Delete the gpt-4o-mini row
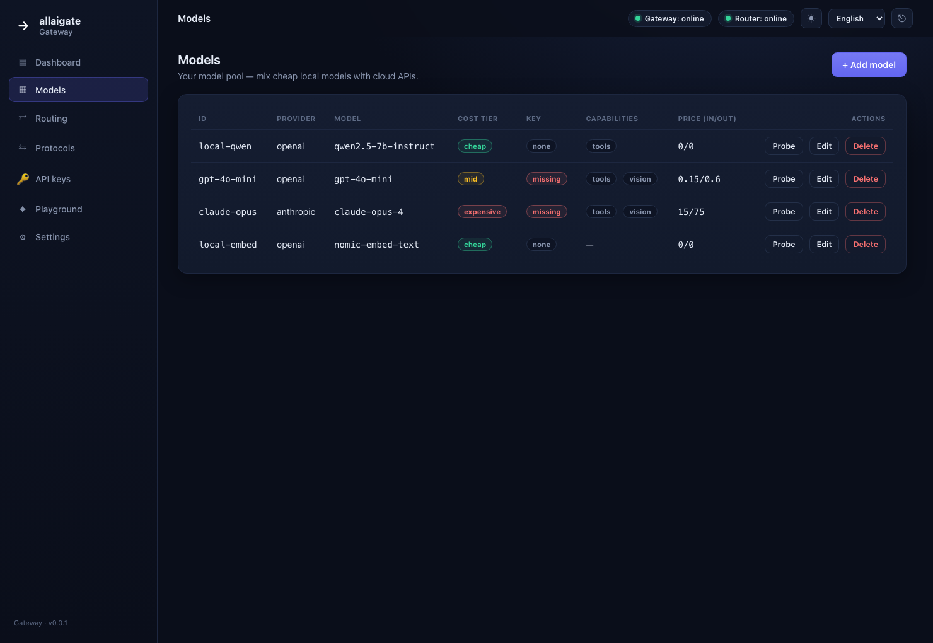Image resolution: width=933 pixels, height=643 pixels. pyautogui.click(x=866, y=178)
